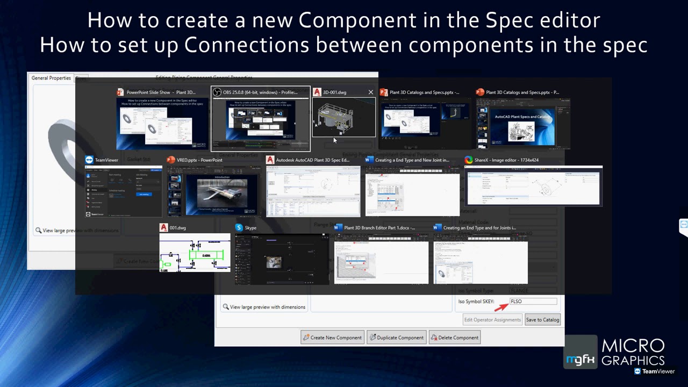Click the Word icon for Plant 3D Branch Editor Part 1.docx
688x387 pixels.
[x=338, y=228]
